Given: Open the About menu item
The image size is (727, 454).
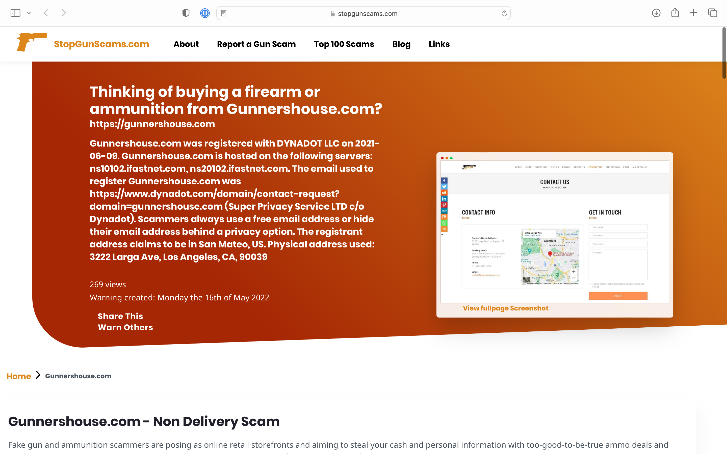Looking at the screenshot, I should (x=186, y=44).
